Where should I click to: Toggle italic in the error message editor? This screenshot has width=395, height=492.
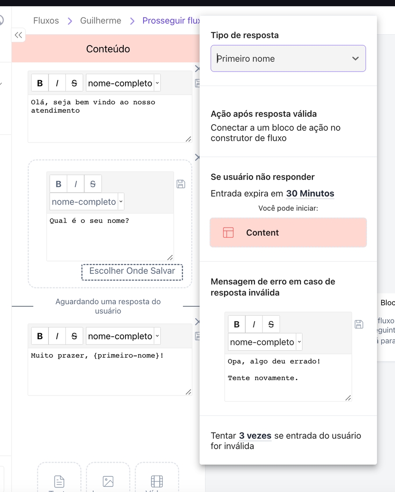pyautogui.click(x=254, y=324)
